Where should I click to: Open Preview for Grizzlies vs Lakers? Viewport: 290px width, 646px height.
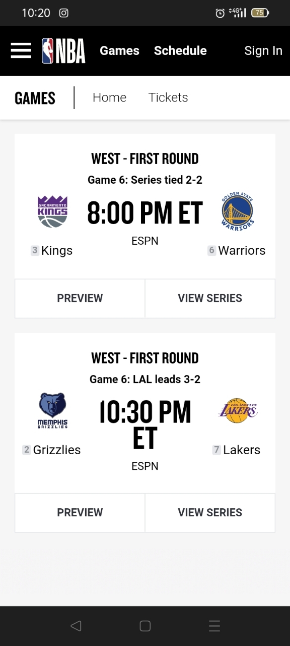tap(80, 513)
